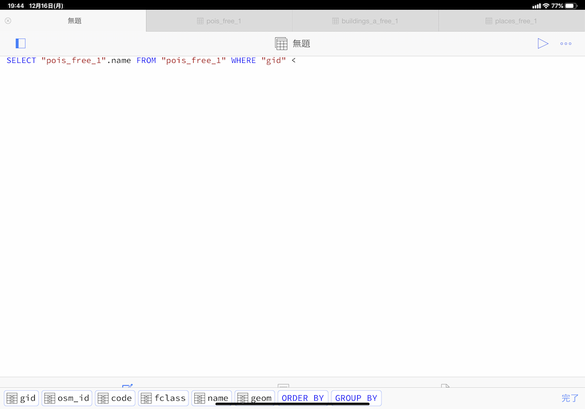Close the untitled query document

7,20
